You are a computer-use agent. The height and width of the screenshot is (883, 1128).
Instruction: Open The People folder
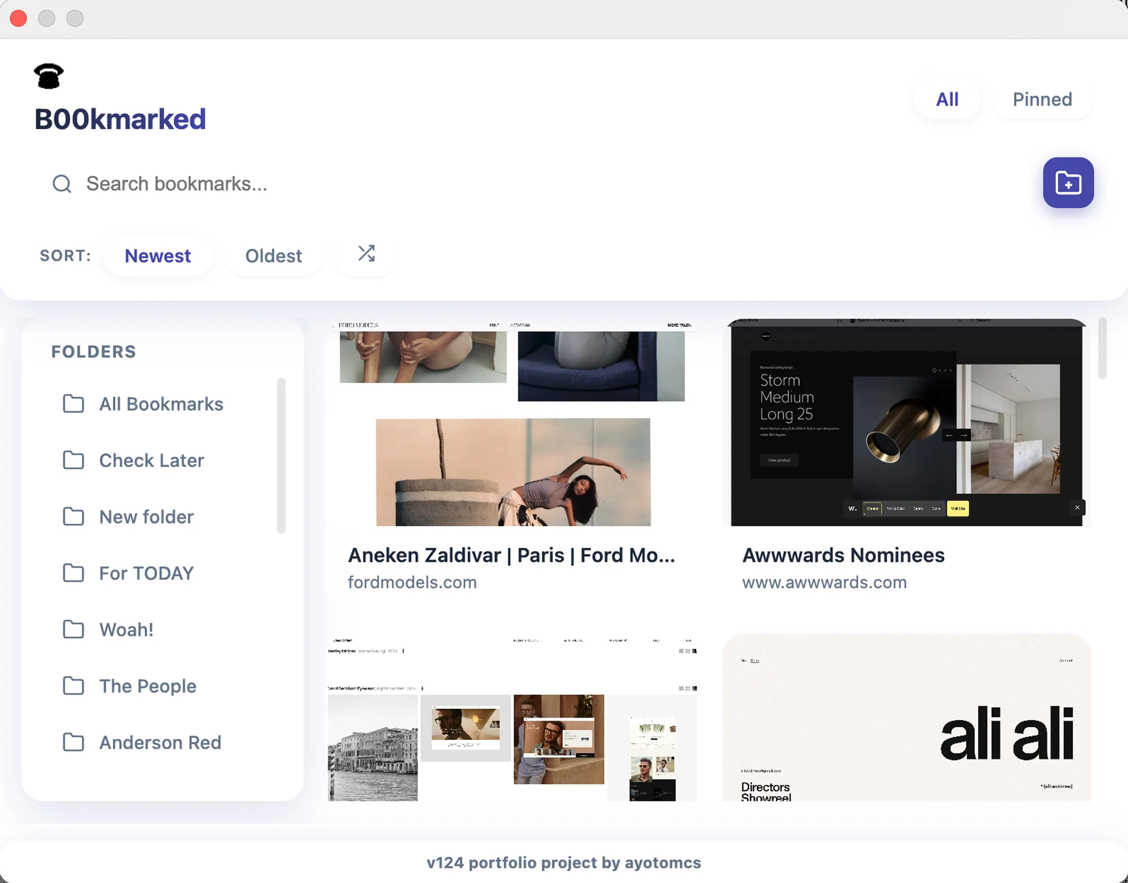(x=148, y=686)
